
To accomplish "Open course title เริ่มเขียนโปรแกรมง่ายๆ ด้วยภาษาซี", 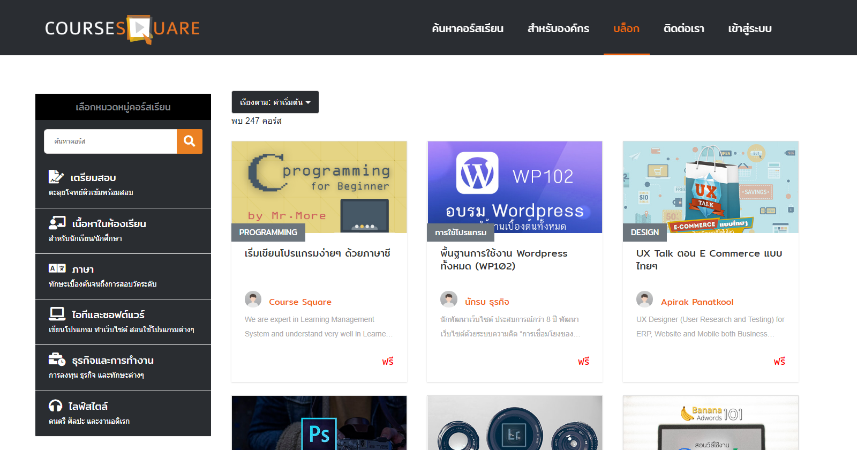I will click(318, 253).
